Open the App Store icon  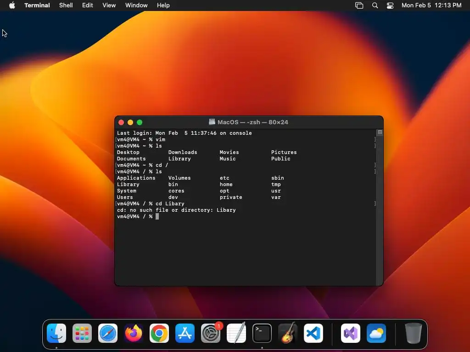pos(185,333)
